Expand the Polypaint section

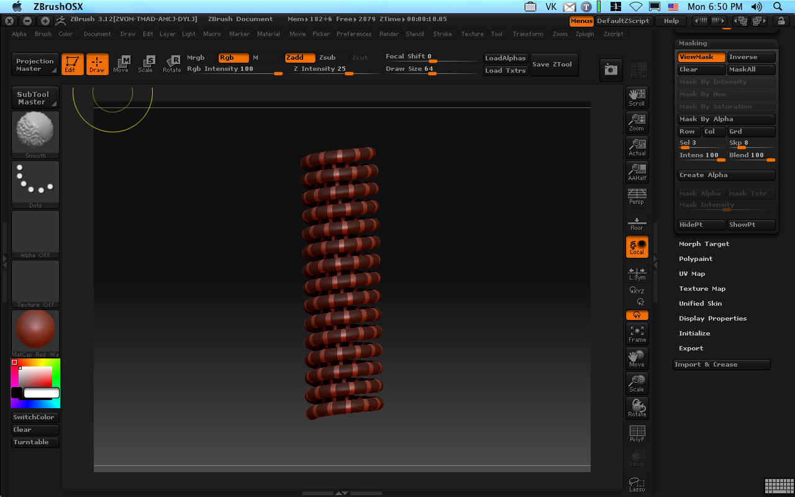(696, 259)
